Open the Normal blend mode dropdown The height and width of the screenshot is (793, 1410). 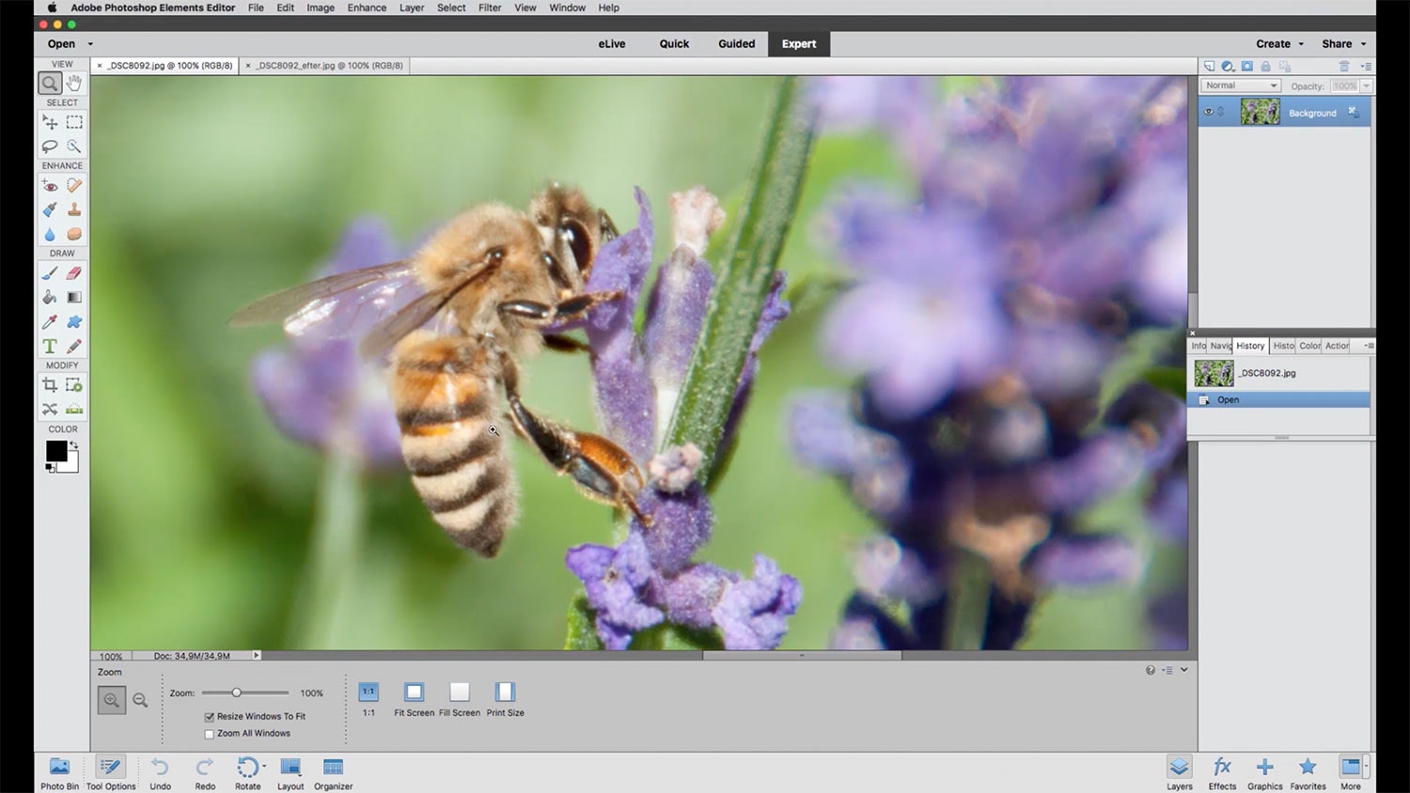coord(1241,86)
